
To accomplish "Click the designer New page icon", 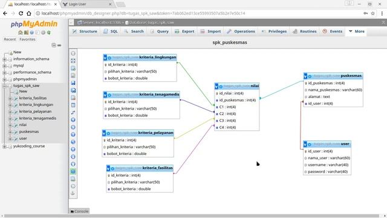I will click(73, 68).
